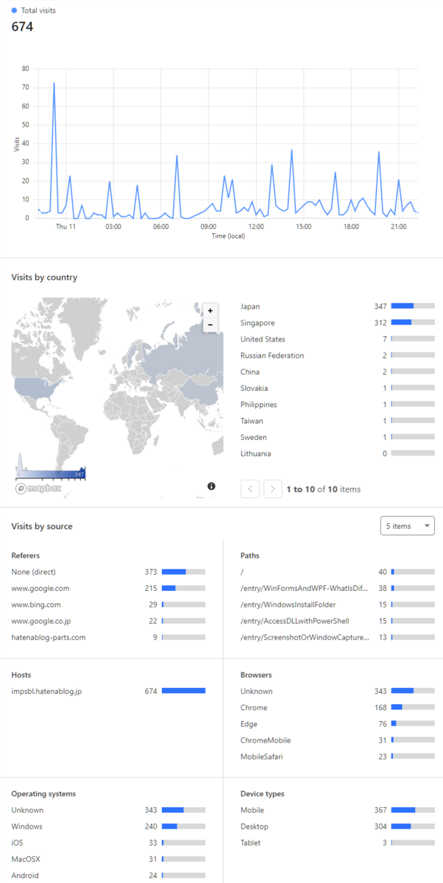Click the www.bing.com referer

tap(108, 604)
